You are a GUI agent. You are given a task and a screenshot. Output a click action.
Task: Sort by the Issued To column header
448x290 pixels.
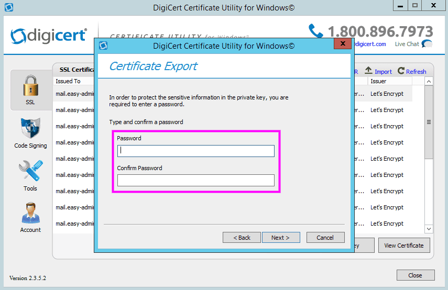pyautogui.click(x=74, y=81)
